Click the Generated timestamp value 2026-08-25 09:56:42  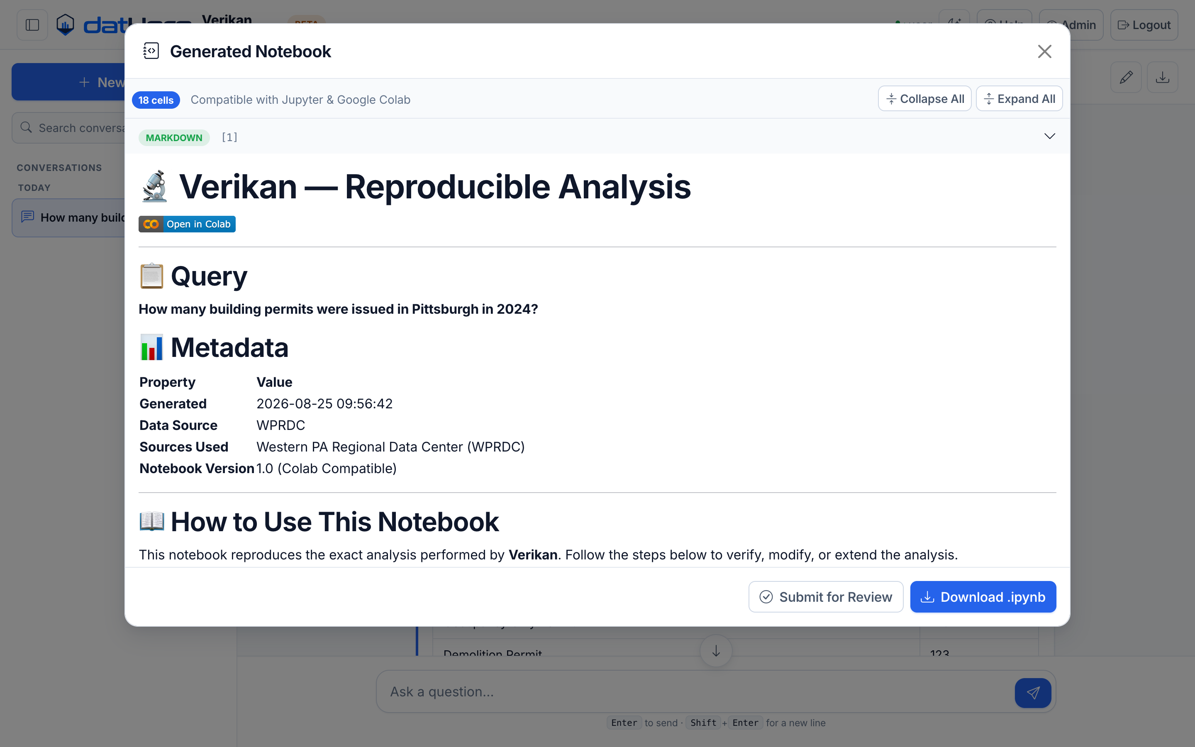point(324,404)
